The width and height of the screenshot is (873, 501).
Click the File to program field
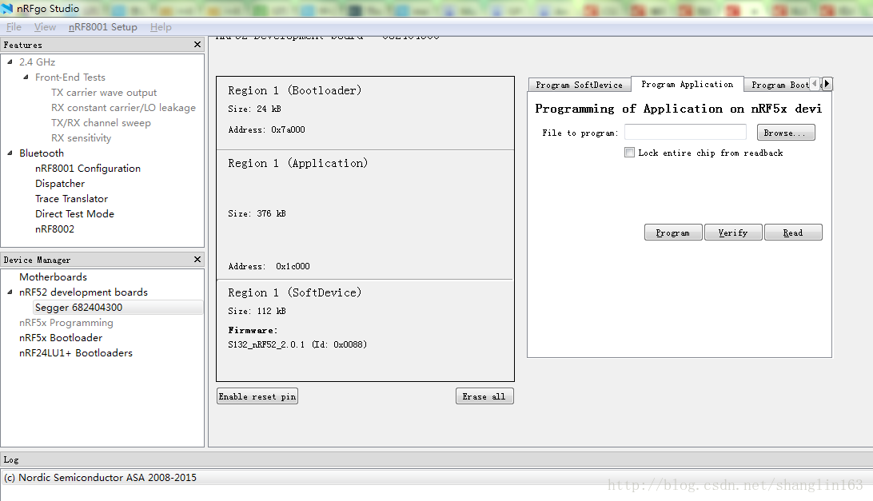(685, 132)
